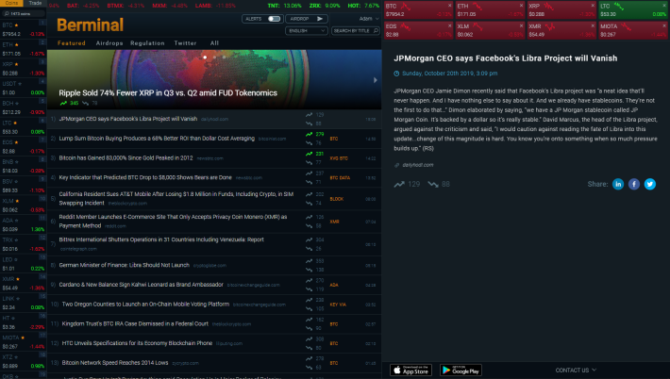Image resolution: width=670 pixels, height=379 pixels.
Task: Open the Featured news tab
Action: tap(72, 43)
